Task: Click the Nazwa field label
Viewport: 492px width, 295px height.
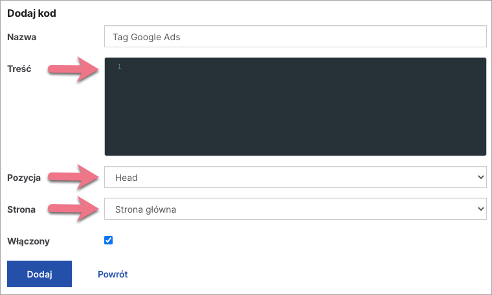Action: coord(22,37)
